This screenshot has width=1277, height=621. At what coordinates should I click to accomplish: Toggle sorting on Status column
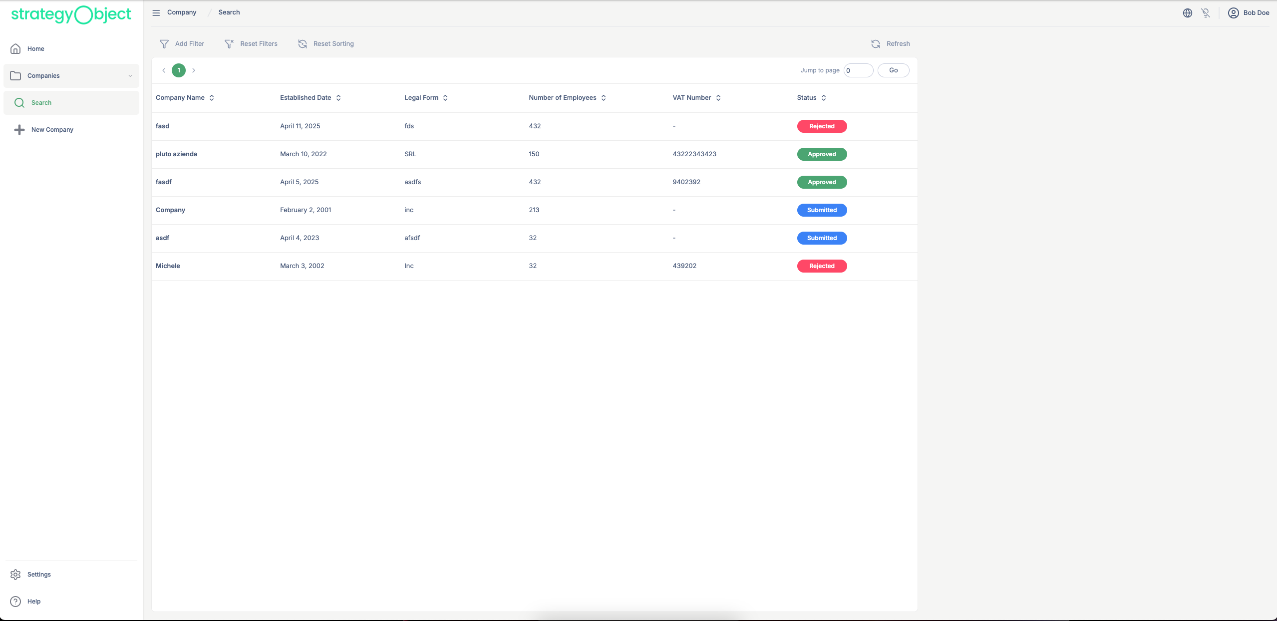[x=824, y=98]
